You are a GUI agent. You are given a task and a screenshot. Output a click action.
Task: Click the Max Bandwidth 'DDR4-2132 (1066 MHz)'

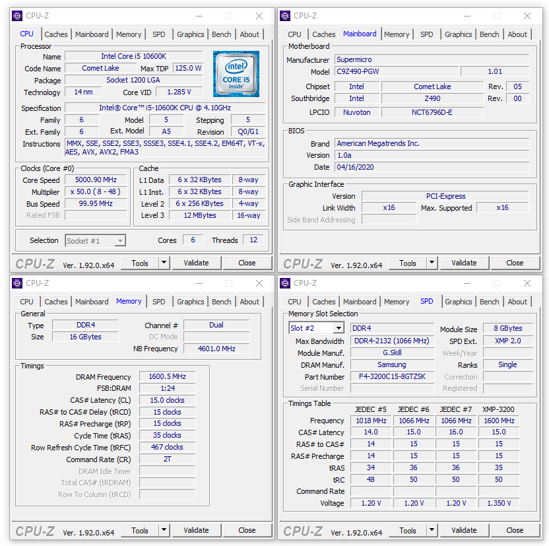point(392,341)
